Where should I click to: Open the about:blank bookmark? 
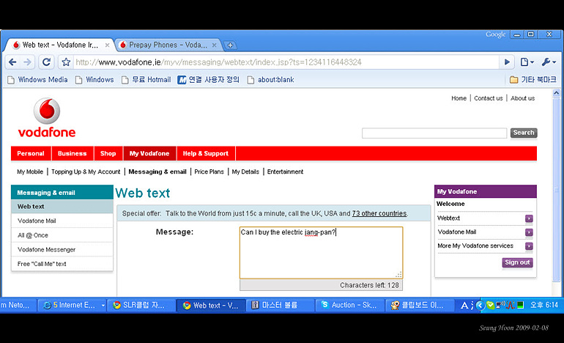[x=270, y=80]
